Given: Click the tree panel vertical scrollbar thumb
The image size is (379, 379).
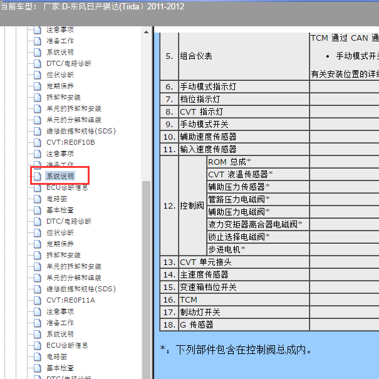Looking at the screenshot, I should point(146,280).
